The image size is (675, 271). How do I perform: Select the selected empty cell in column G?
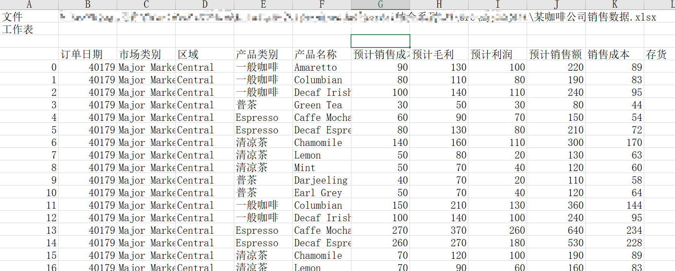[x=380, y=41]
